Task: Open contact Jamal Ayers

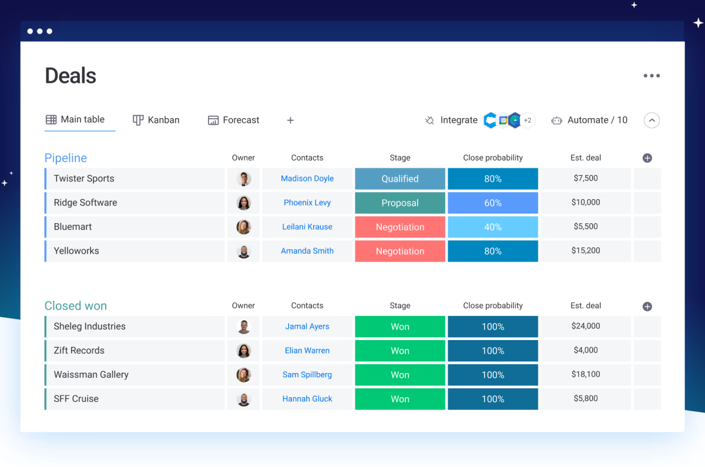Action: (307, 327)
